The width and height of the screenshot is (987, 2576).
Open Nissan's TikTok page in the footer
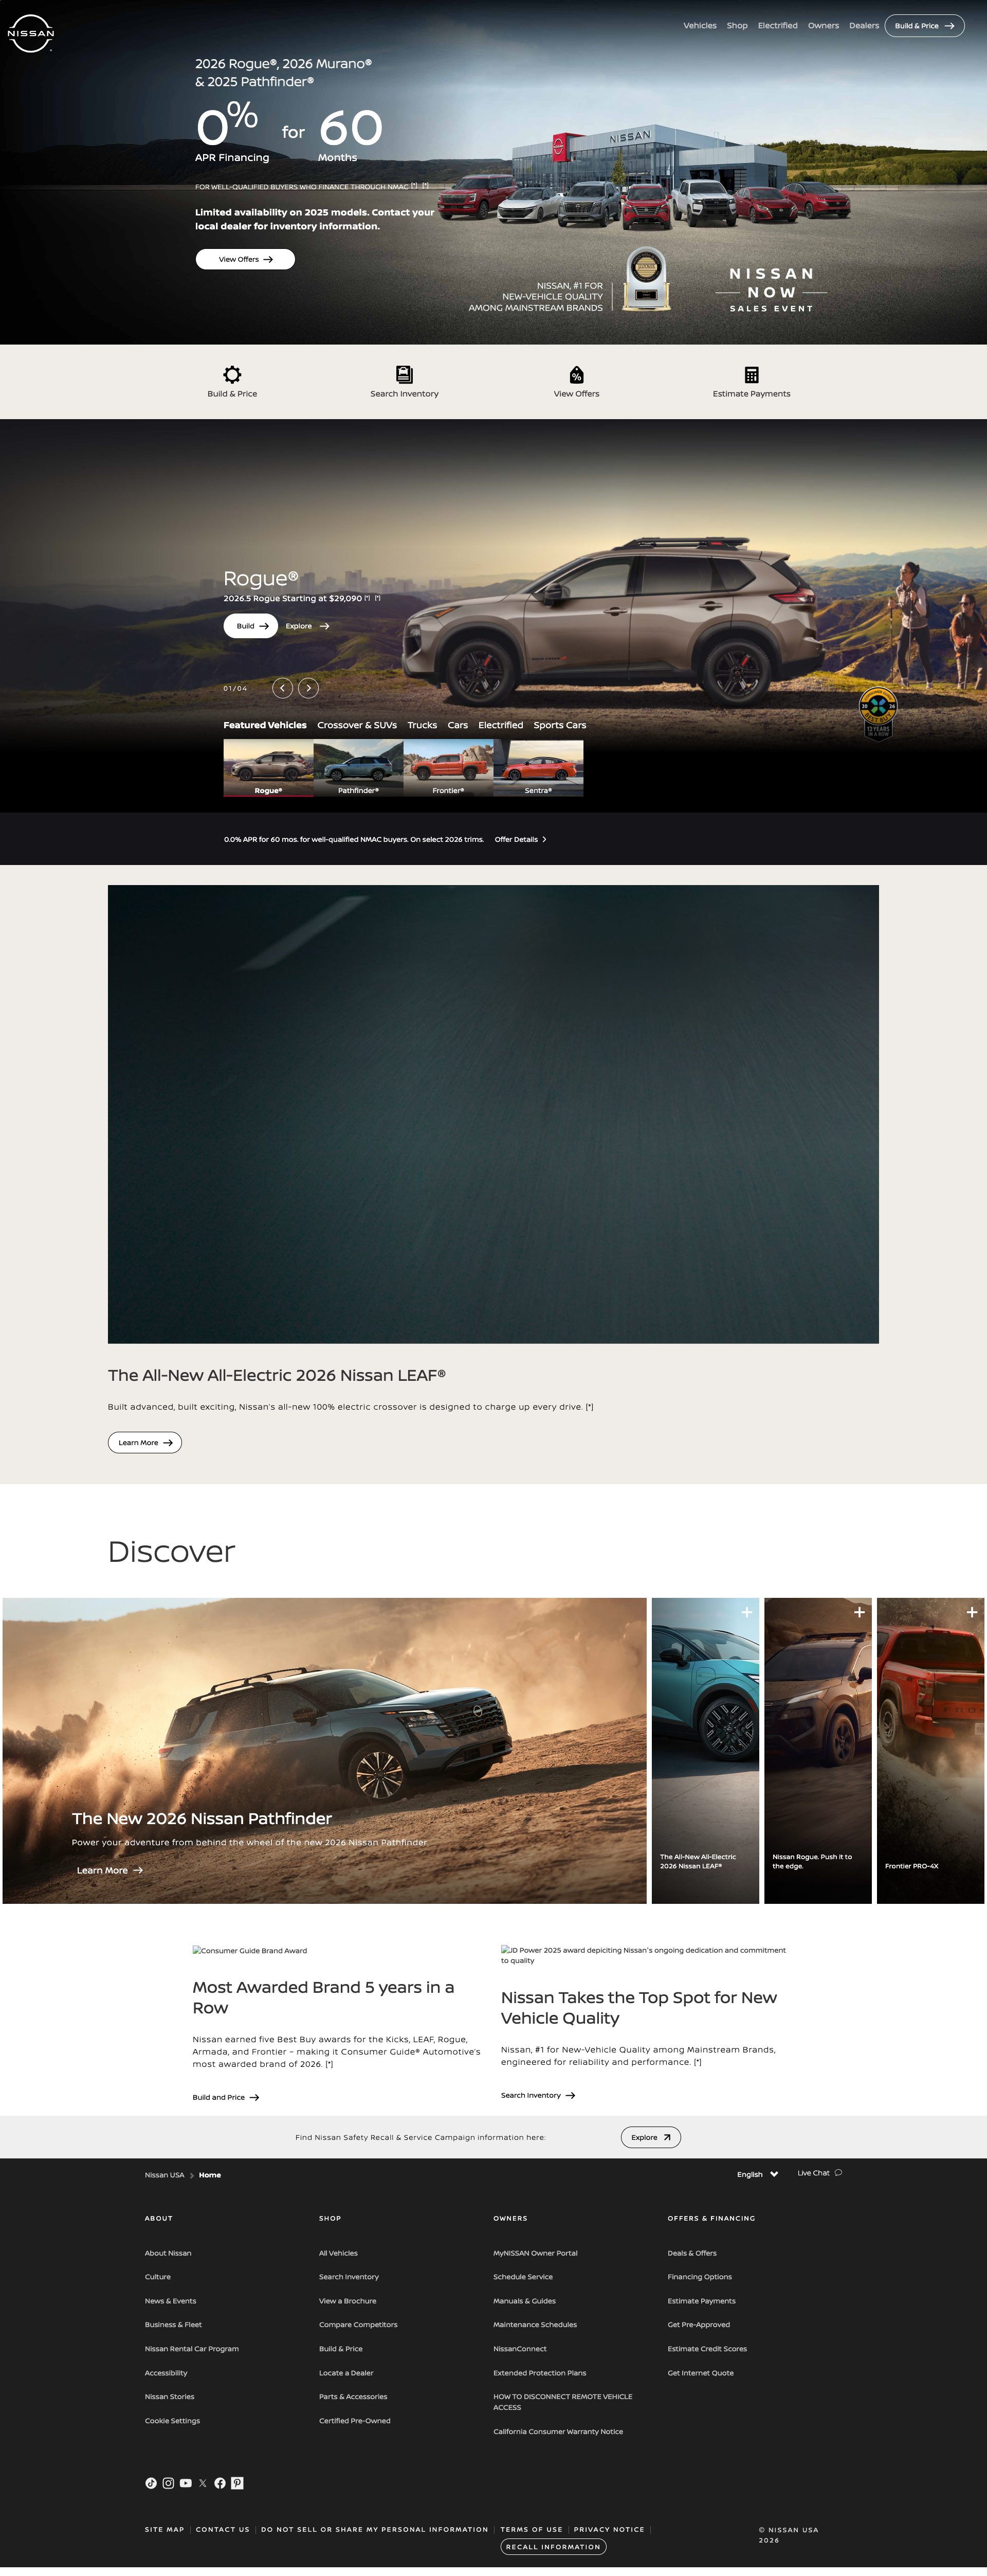pyautogui.click(x=151, y=2483)
